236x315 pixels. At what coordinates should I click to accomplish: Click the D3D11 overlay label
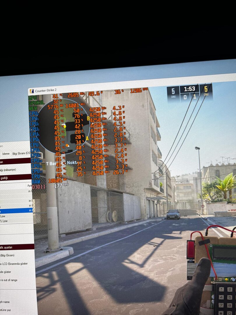pos(39,187)
